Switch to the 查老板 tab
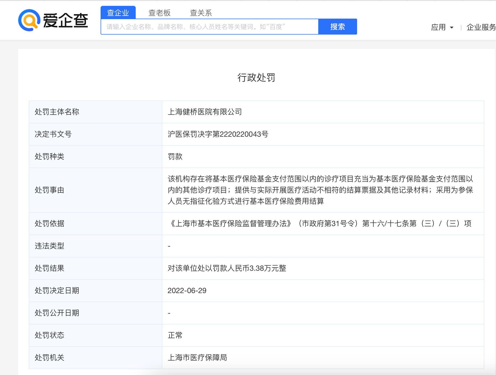Screen dimensions: 496x375 [x=159, y=12]
